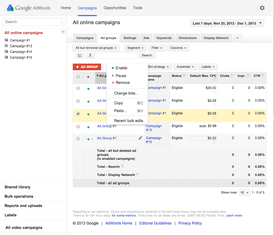Image resolution: width=274 pixels, height=235 pixels.
Task: Click the ad group search input field
Action: pos(117,55)
